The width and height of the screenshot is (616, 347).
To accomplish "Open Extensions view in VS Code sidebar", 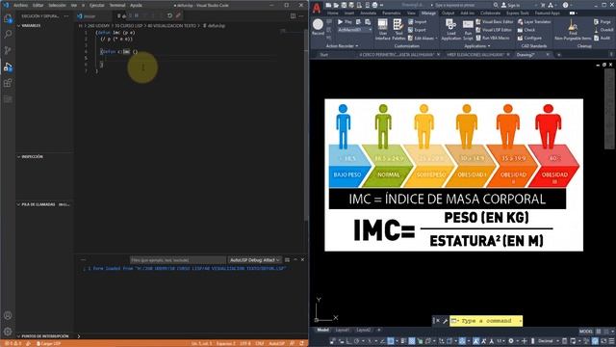I will click(x=8, y=83).
